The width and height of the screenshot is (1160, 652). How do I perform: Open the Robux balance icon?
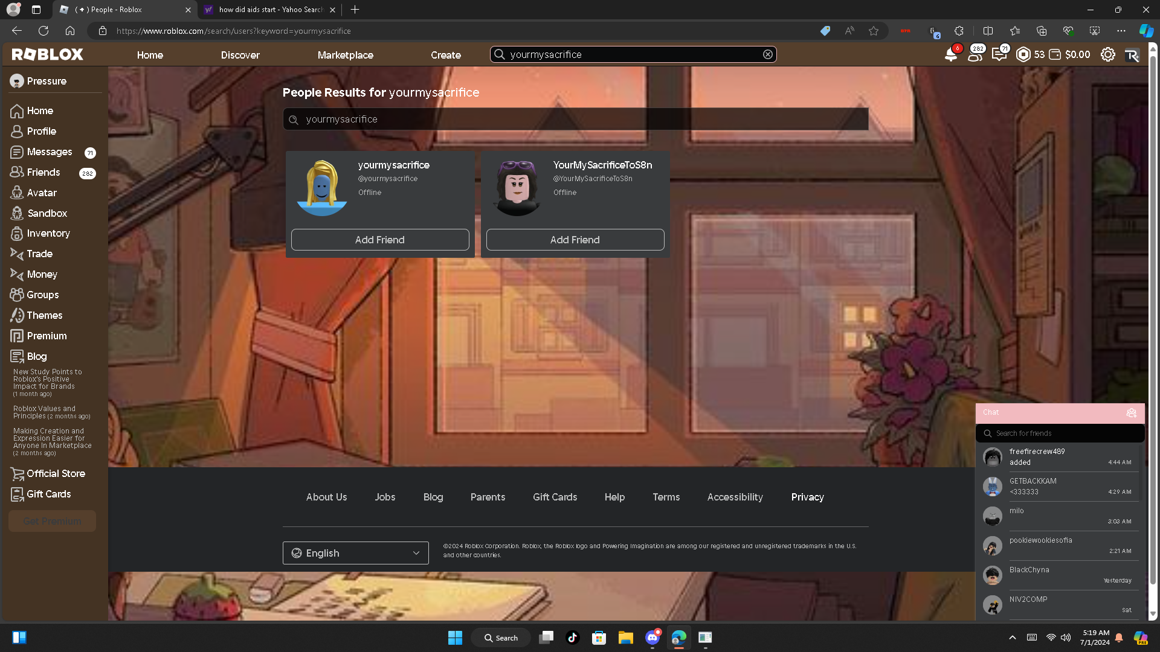tap(1023, 54)
